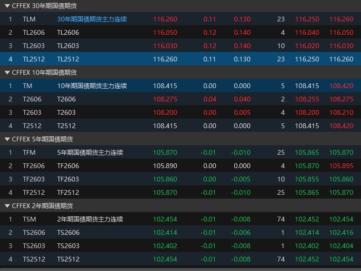The width and height of the screenshot is (361, 271).
Task: Click the TF2603 last price 105.860
Action: click(165, 179)
